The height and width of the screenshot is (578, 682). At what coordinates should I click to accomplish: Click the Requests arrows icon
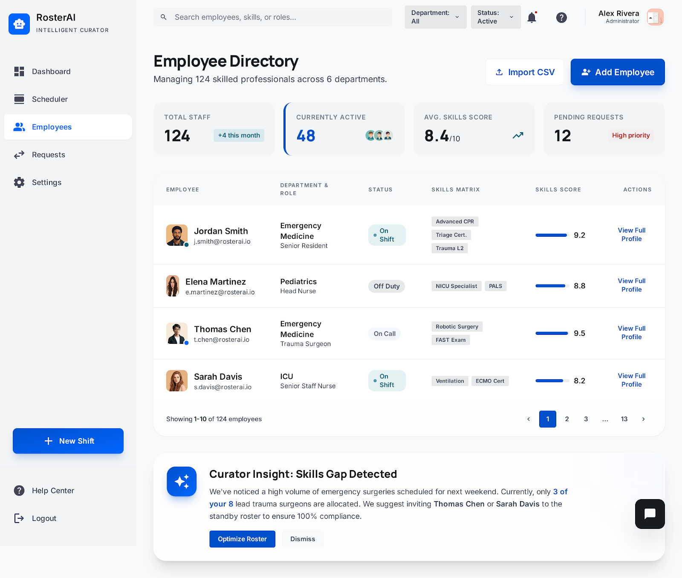(19, 154)
